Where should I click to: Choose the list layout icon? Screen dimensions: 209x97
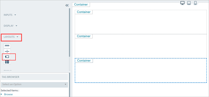point(7,62)
